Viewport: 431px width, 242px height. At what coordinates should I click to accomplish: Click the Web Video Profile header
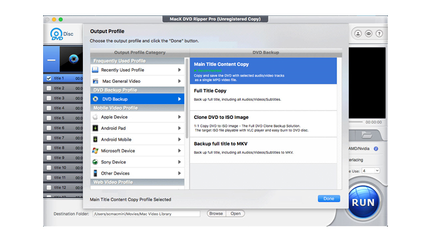(138, 182)
